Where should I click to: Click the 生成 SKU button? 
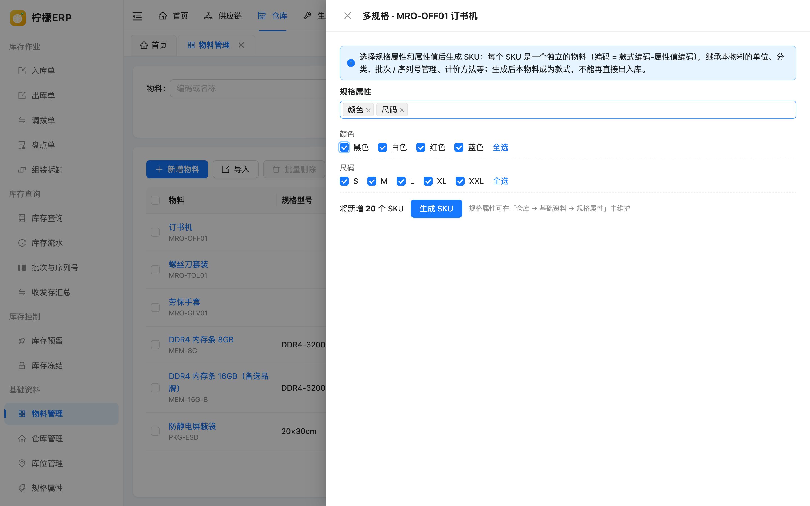coord(436,209)
